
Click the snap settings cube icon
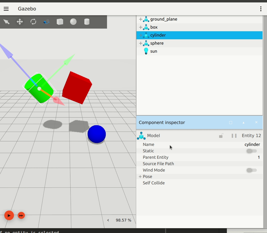[x=46, y=22]
